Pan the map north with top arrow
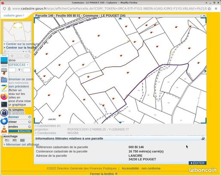221x176 pixels. pos(120,18)
